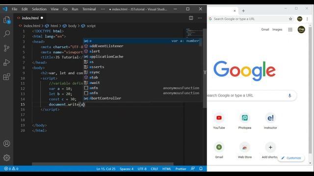Click Ln 15, Col 25 in the status bar
The height and width of the screenshot is (176, 314).
coord(106,169)
